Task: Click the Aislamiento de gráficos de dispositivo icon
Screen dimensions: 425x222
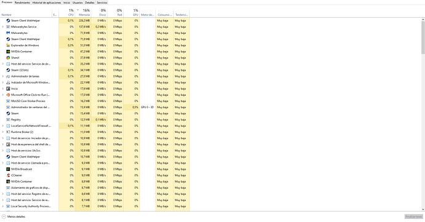Action: coord(8,188)
